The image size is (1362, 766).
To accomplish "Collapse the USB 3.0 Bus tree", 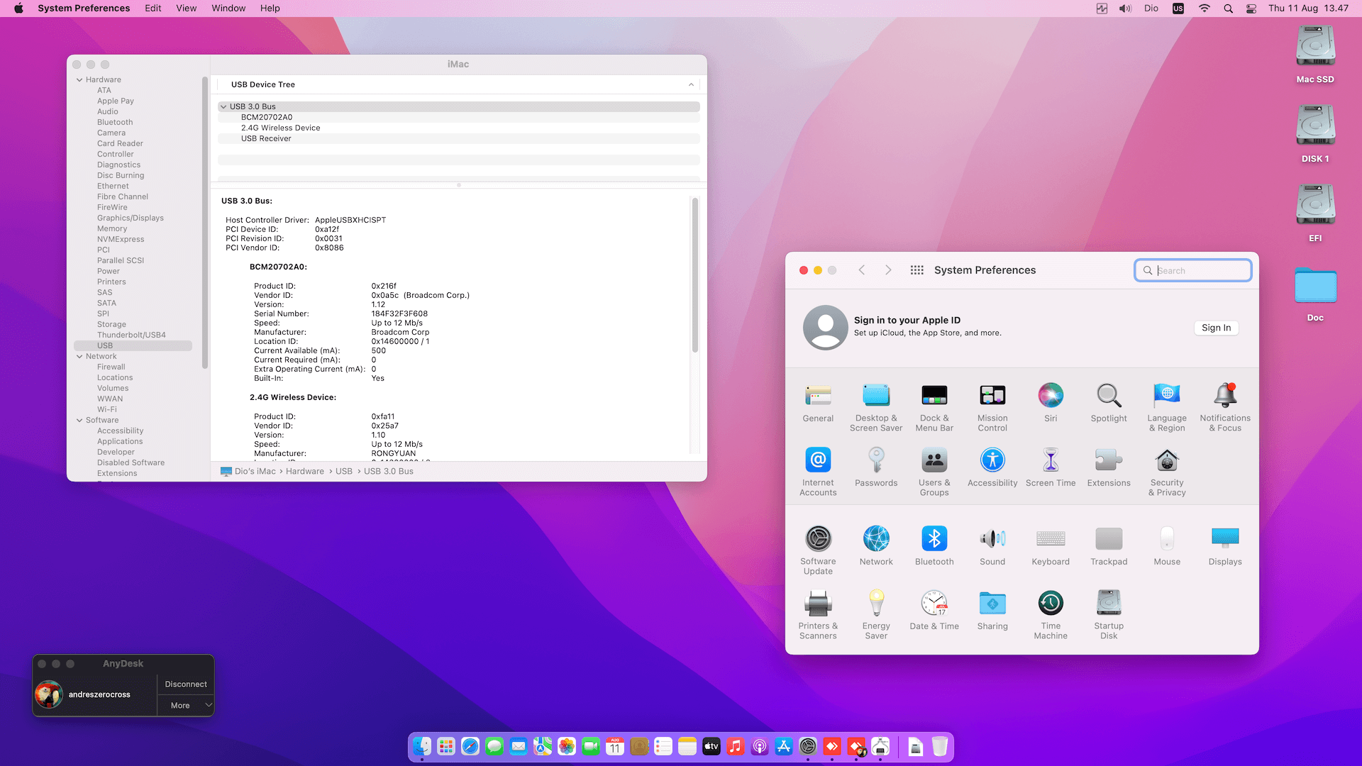I will 223,106.
